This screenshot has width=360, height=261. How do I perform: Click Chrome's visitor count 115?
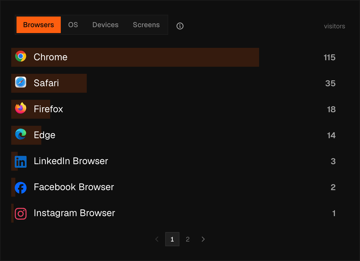point(330,57)
